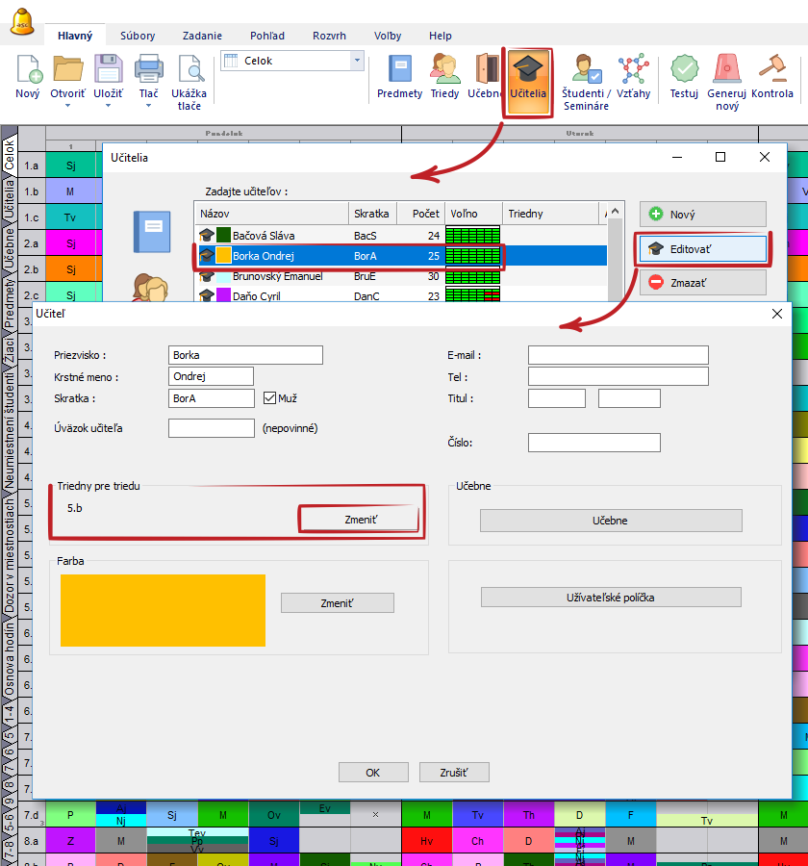
Task: Toggle the Muž checkbox
Action: [270, 397]
